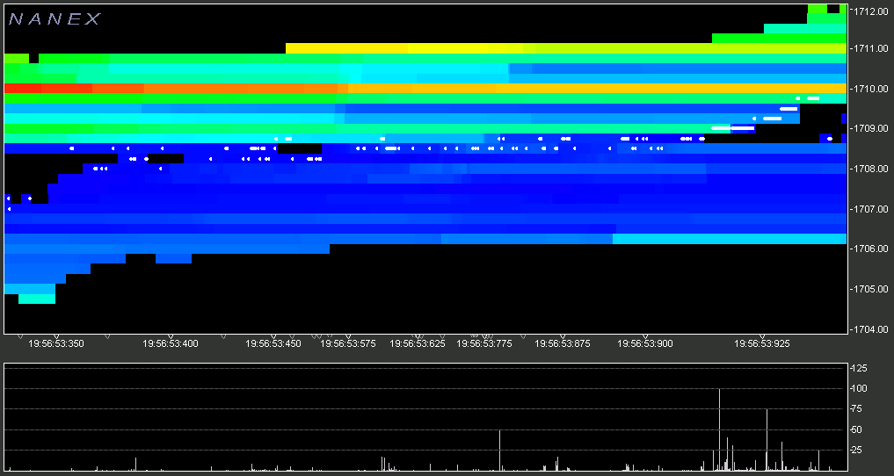Click the 1712.00 price axis label
This screenshot has height=476, width=894.
coord(871,11)
